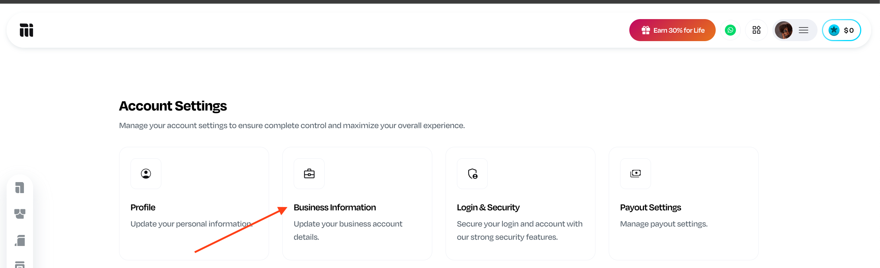Click the Profile card person icon

pos(146,174)
